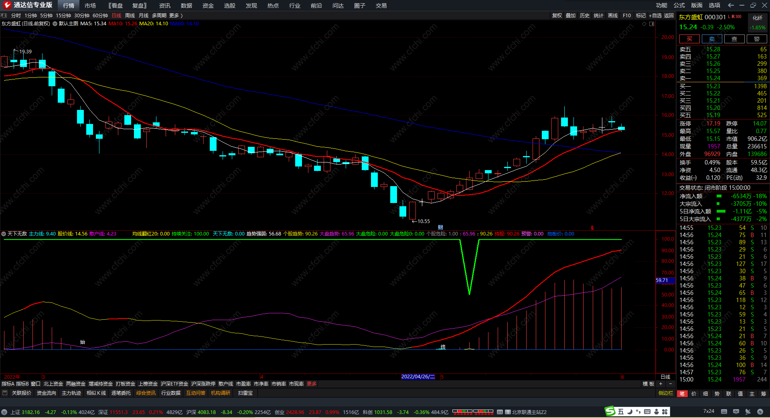Open the Sogou toolbox grid icon
This screenshot has width=770, height=418.
(x=665, y=412)
